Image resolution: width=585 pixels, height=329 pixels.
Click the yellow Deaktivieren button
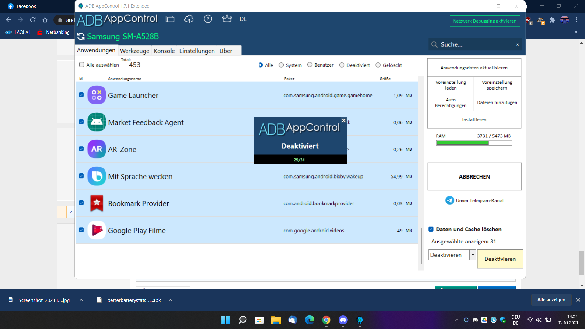point(500,259)
